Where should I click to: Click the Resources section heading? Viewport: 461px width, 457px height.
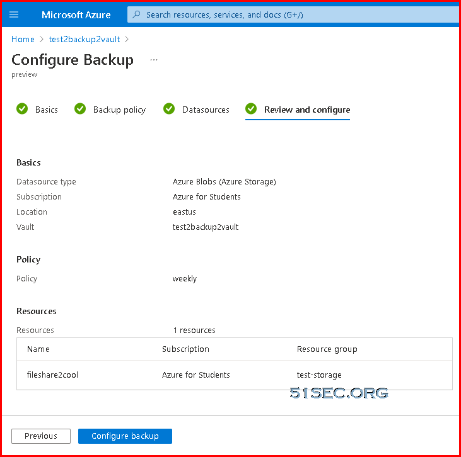click(37, 311)
